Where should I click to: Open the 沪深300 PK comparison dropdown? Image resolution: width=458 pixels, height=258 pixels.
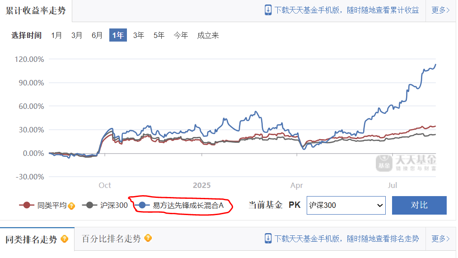[x=346, y=206]
